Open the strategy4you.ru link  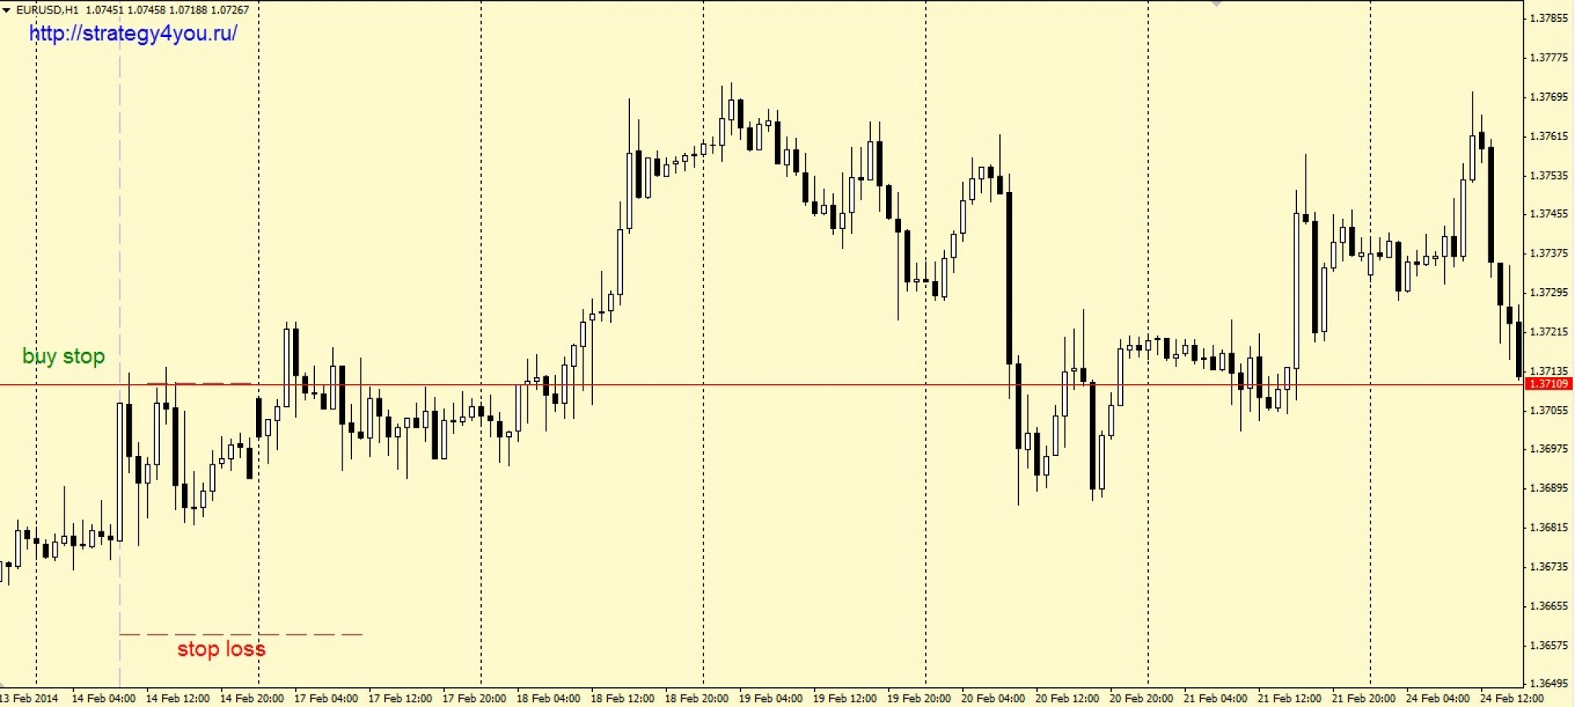tap(133, 34)
